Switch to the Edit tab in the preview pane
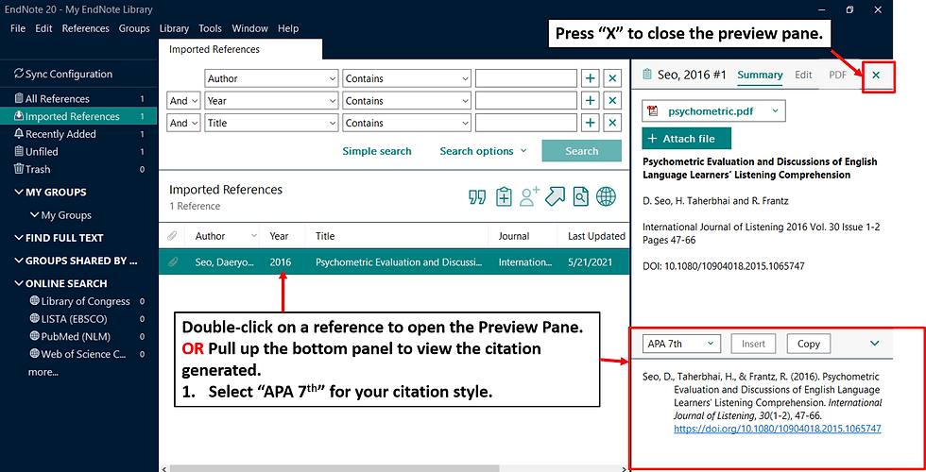Screen dimensions: 926x472 (x=803, y=75)
